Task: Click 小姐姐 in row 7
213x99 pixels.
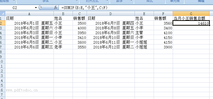Action: point(144,47)
